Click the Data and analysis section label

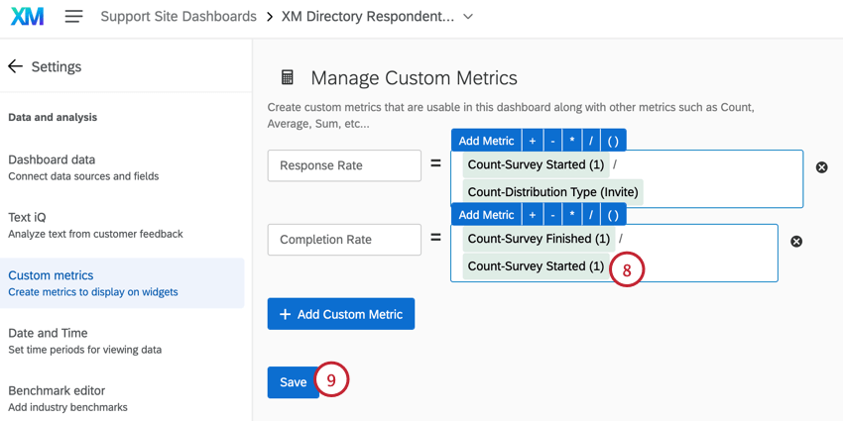click(53, 117)
